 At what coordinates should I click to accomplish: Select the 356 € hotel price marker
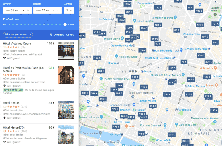click(x=167, y=94)
